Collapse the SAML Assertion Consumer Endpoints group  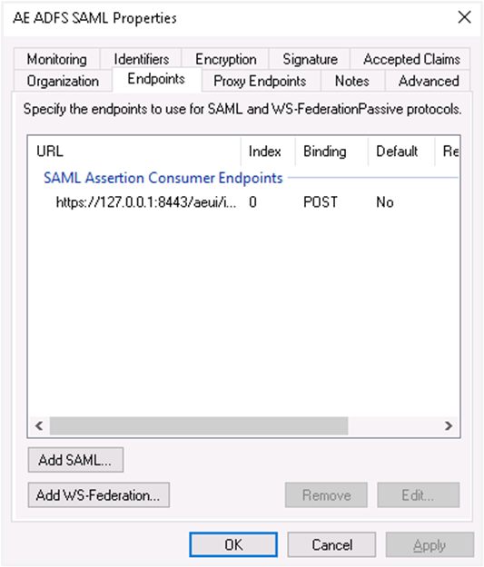pos(163,178)
